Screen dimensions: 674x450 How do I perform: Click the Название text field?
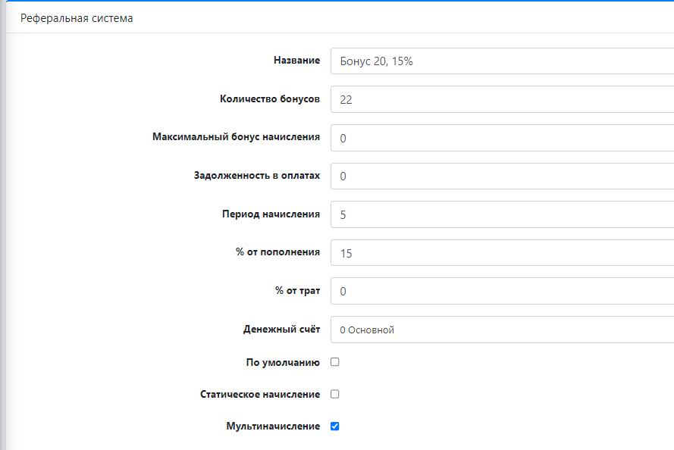pos(500,61)
